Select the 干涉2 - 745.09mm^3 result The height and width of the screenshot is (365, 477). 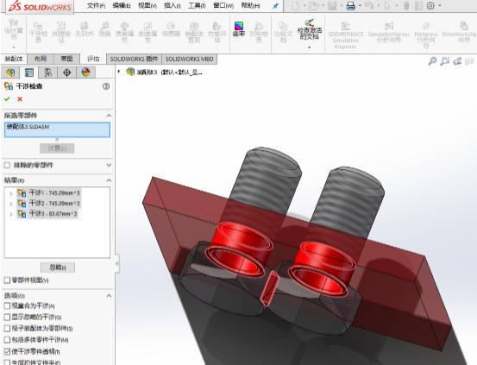point(48,204)
